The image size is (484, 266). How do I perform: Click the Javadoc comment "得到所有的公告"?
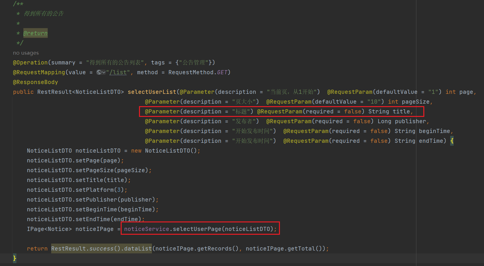44,14
